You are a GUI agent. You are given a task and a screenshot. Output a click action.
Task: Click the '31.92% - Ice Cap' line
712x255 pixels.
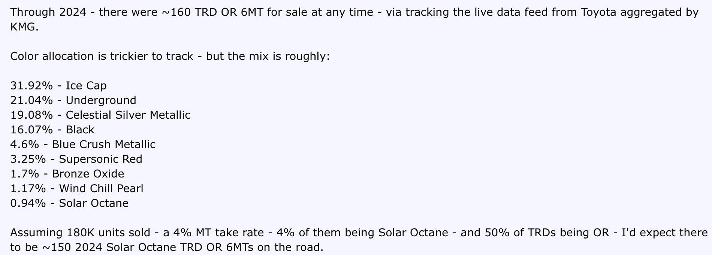pyautogui.click(x=58, y=86)
